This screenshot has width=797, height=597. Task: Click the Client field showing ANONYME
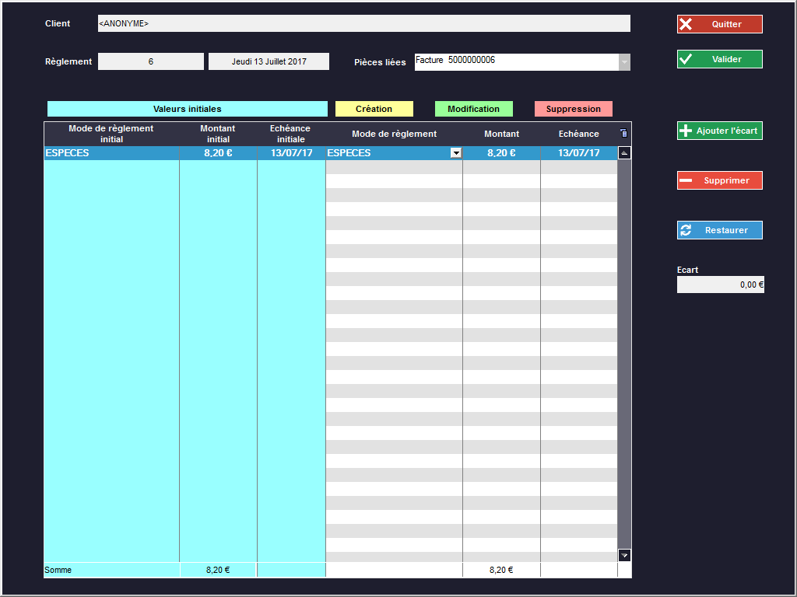point(363,23)
